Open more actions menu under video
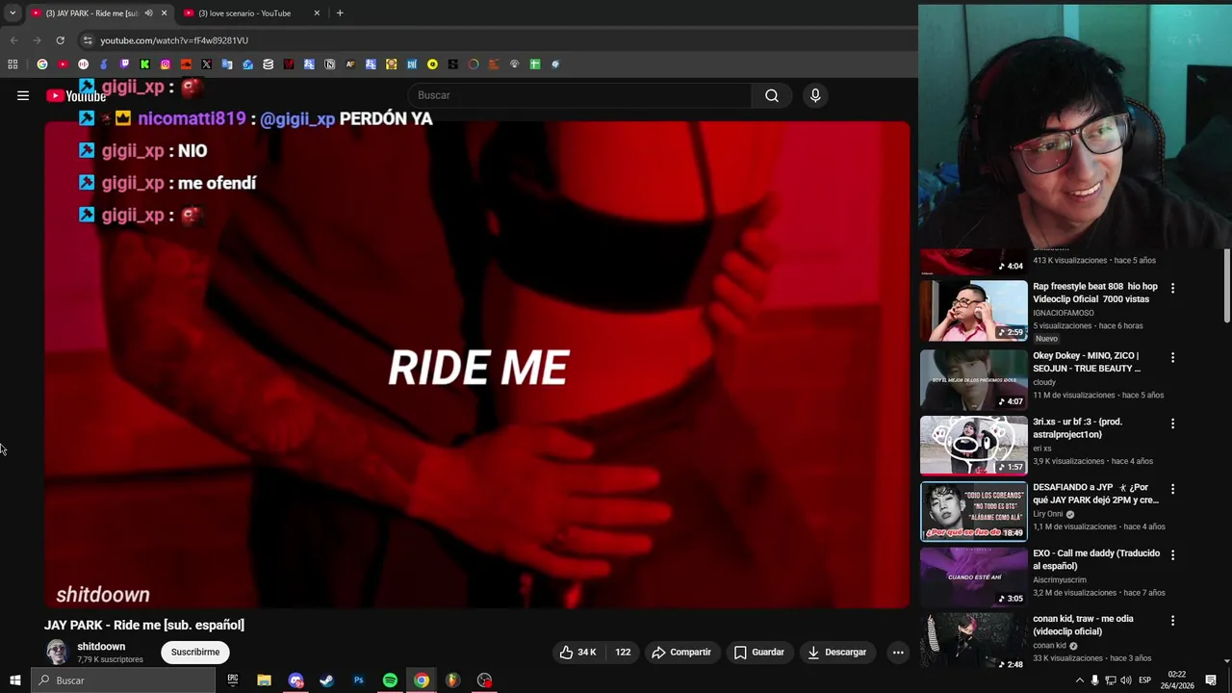Image resolution: width=1232 pixels, height=693 pixels. (x=898, y=653)
